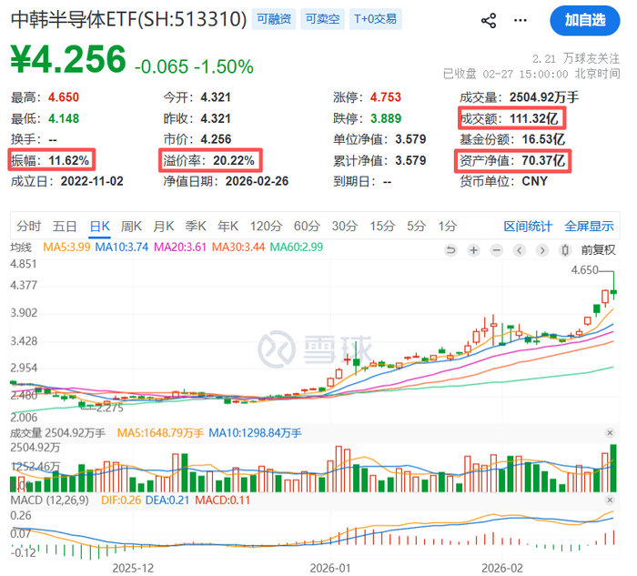The height and width of the screenshot is (576, 637).
Task: Click the volume MA5:1648.79万手 label
Action: (160, 433)
